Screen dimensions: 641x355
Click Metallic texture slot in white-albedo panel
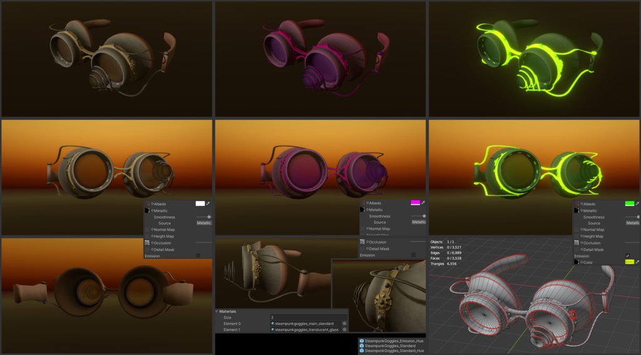pyautogui.click(x=147, y=210)
